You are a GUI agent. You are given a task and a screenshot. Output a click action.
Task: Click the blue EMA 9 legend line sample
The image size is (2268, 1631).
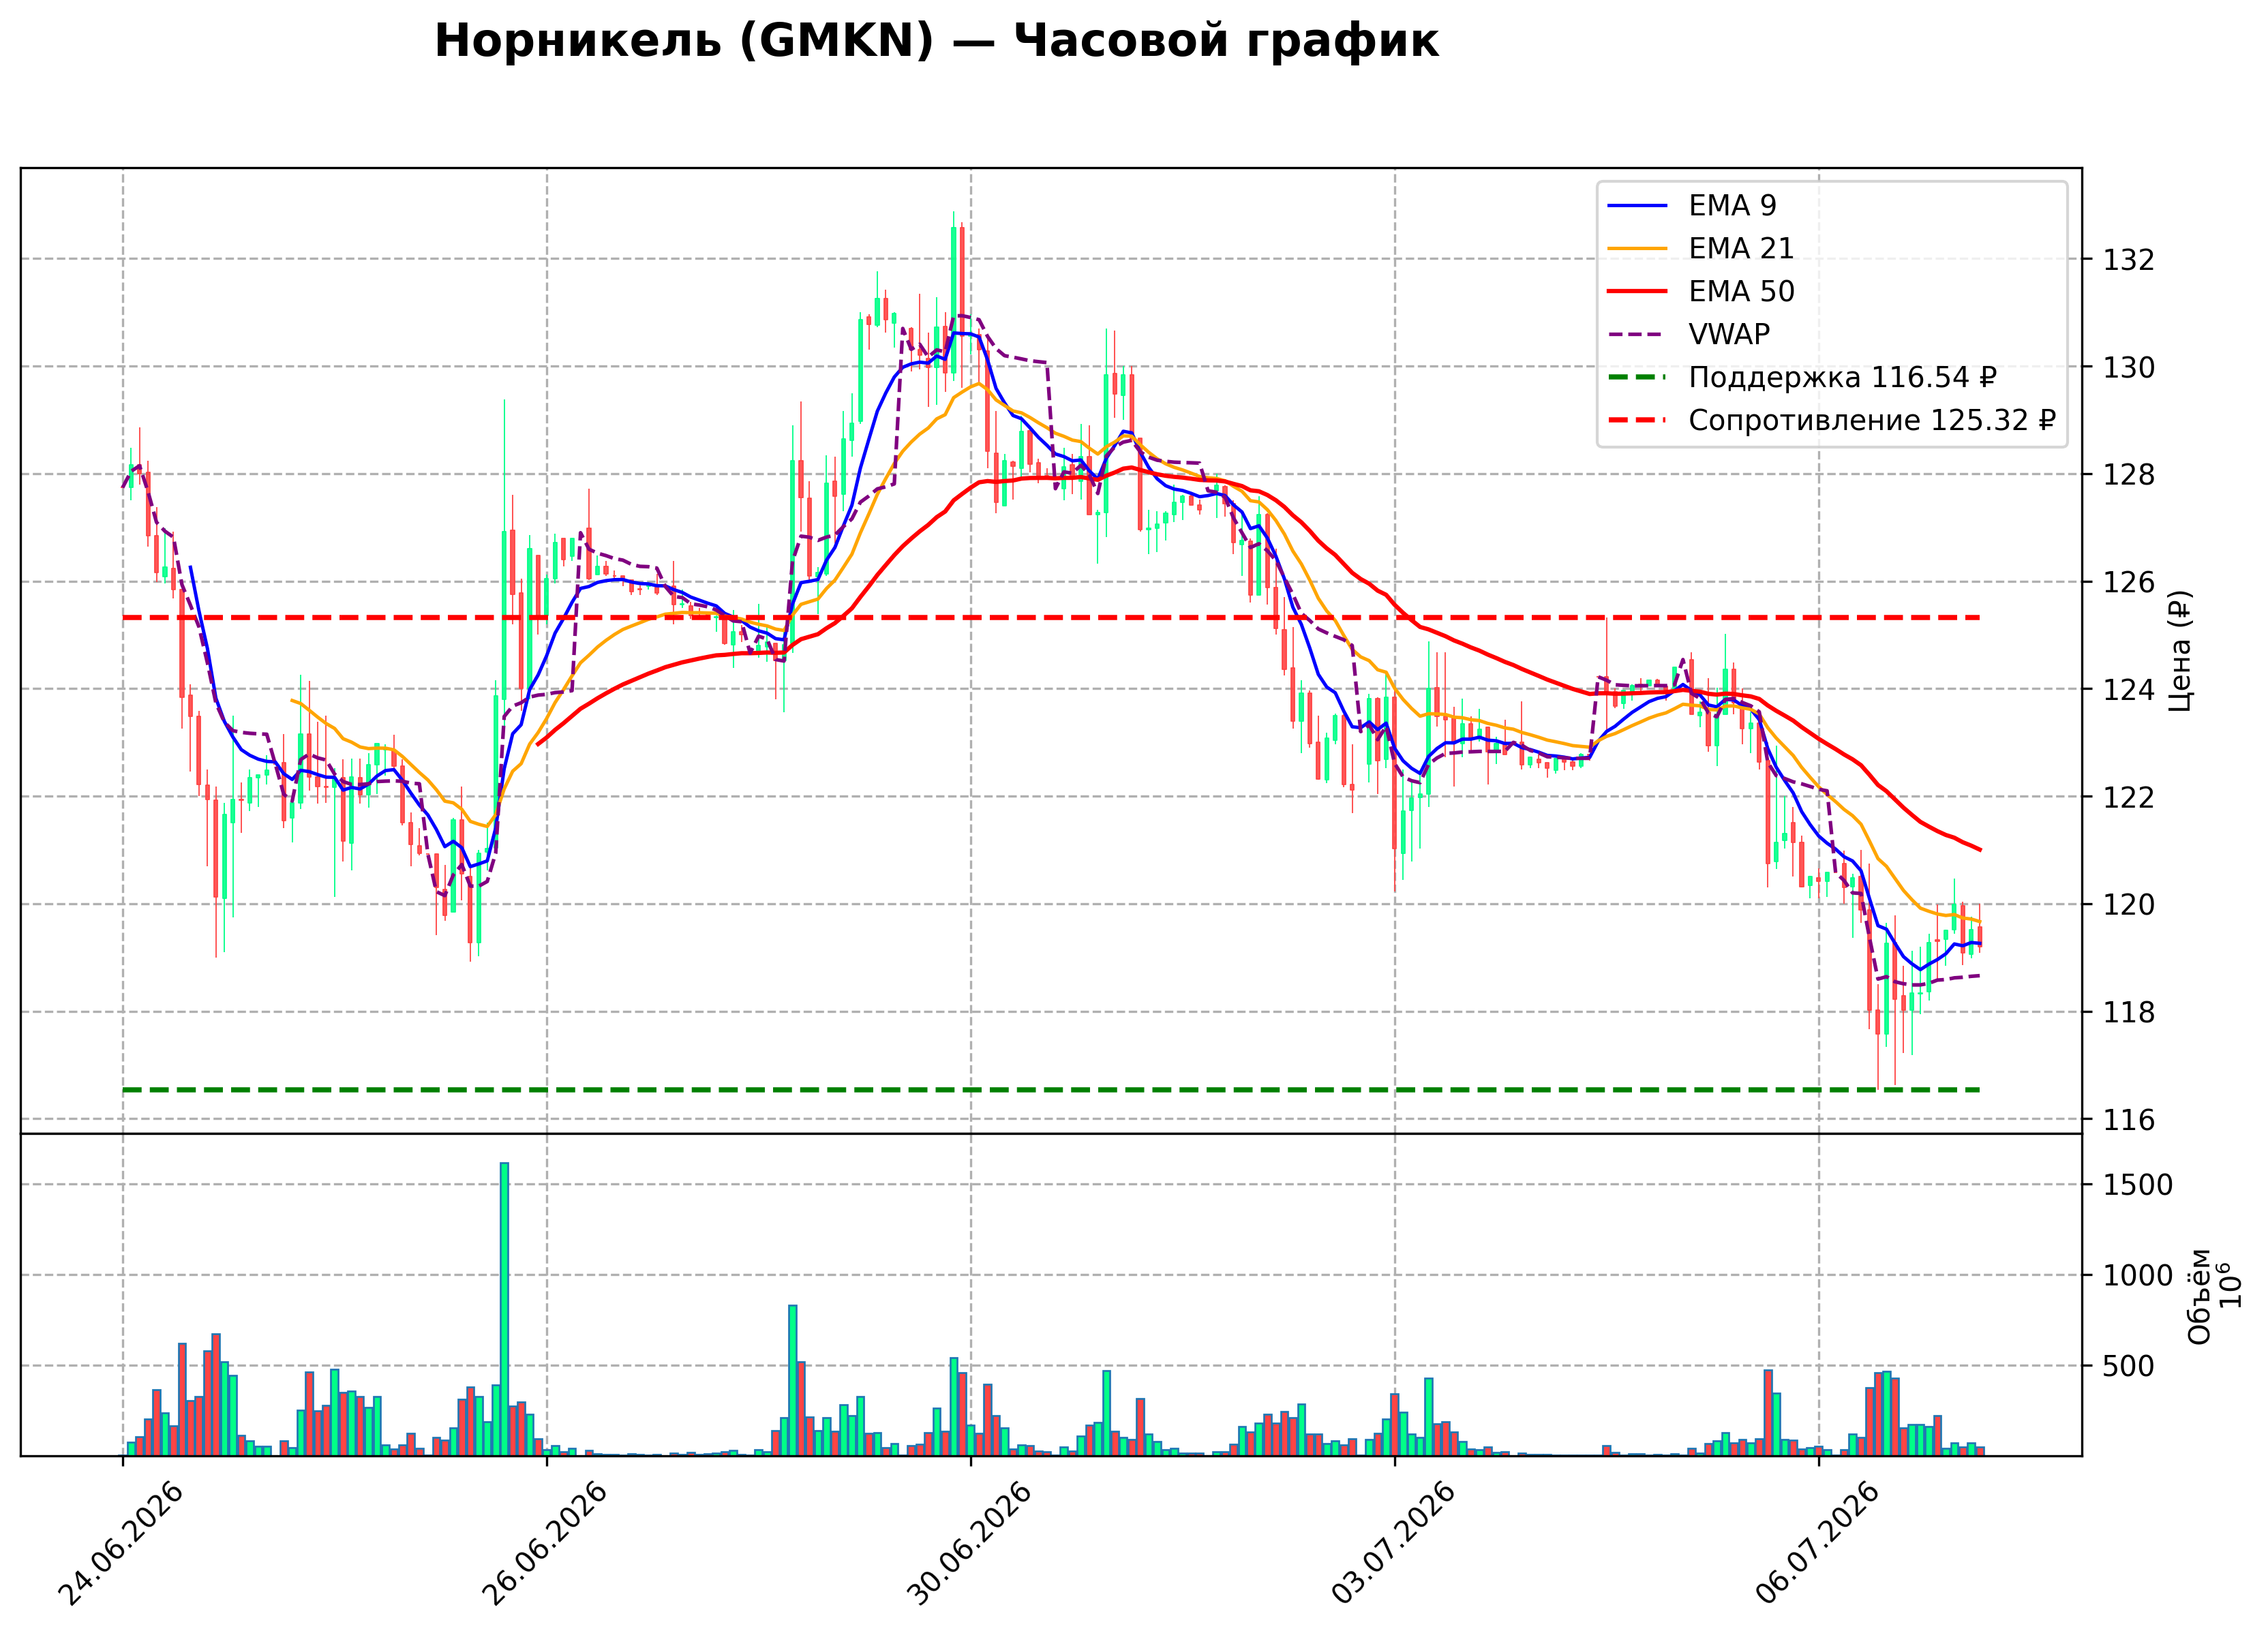coord(1637,206)
